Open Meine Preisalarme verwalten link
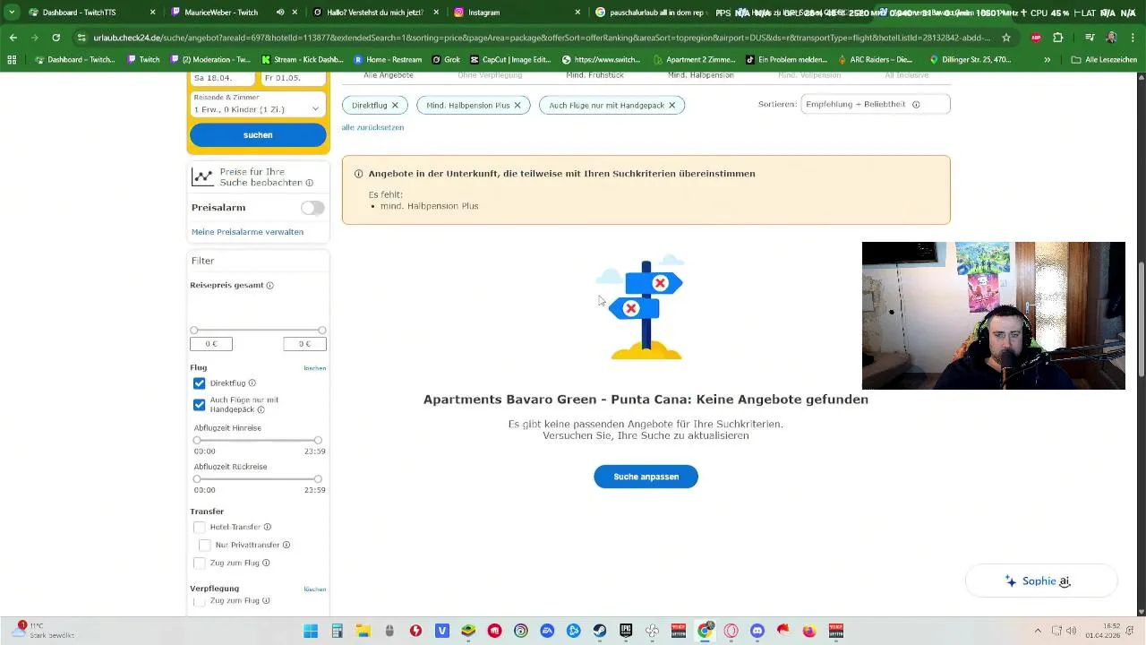 (x=247, y=232)
